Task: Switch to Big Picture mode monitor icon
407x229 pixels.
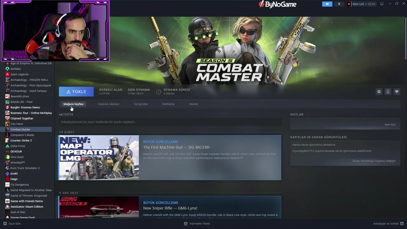Action: [382, 4]
